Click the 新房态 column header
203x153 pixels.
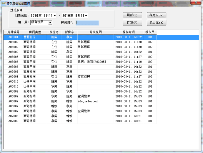click(69, 32)
